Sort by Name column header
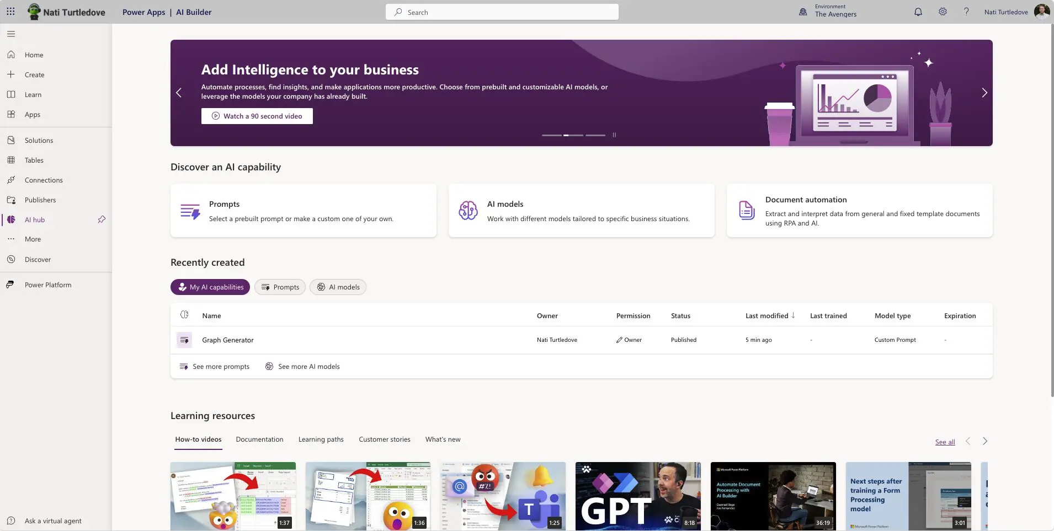1054x531 pixels. (x=211, y=316)
